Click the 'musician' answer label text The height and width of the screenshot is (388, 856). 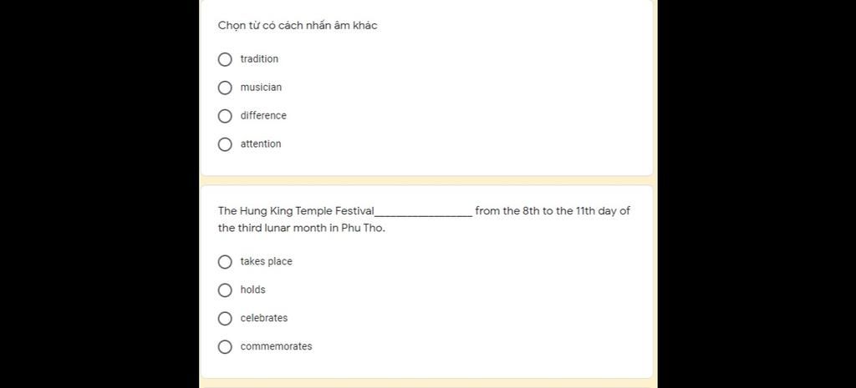(261, 87)
